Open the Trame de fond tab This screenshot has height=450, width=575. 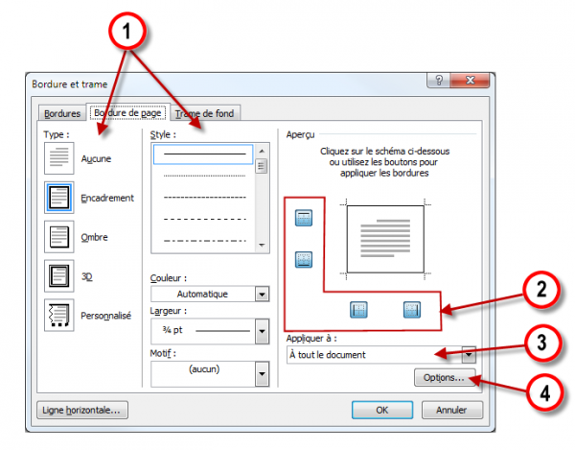point(204,114)
